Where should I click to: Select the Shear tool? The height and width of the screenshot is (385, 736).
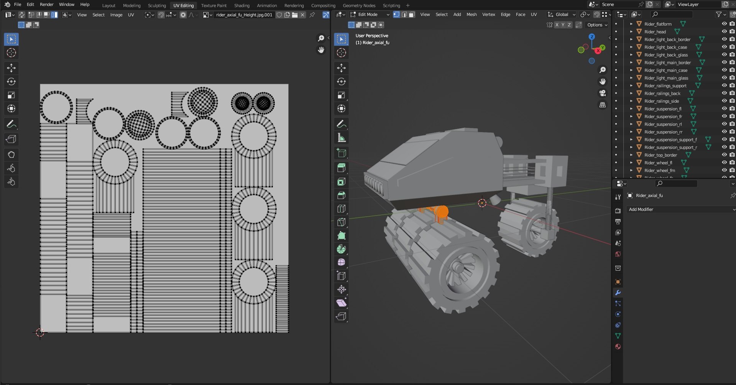341,303
